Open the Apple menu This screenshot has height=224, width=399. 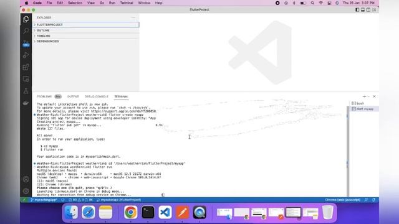26,3
